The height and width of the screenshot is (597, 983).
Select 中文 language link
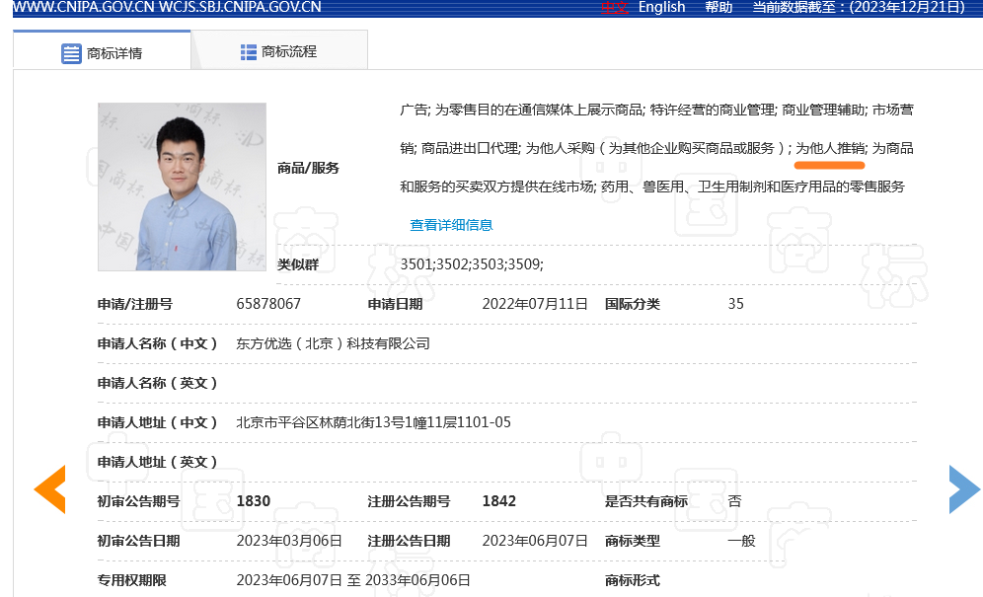click(615, 8)
